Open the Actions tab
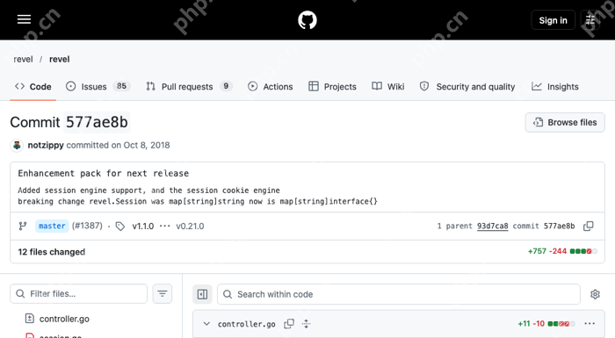 pos(271,87)
